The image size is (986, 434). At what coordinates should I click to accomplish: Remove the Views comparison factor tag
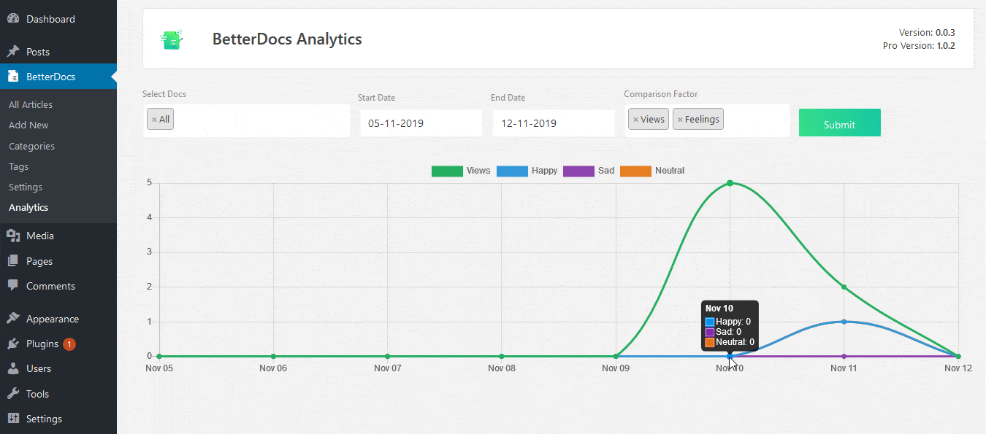pyautogui.click(x=635, y=120)
